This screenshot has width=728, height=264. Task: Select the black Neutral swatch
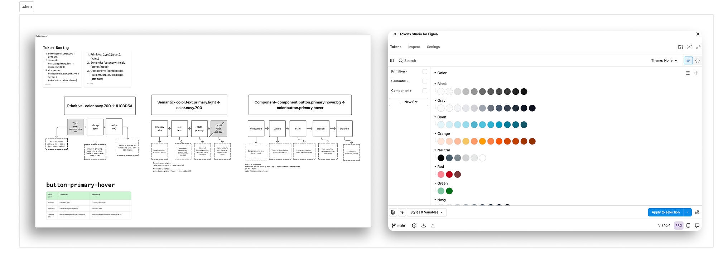(x=441, y=158)
